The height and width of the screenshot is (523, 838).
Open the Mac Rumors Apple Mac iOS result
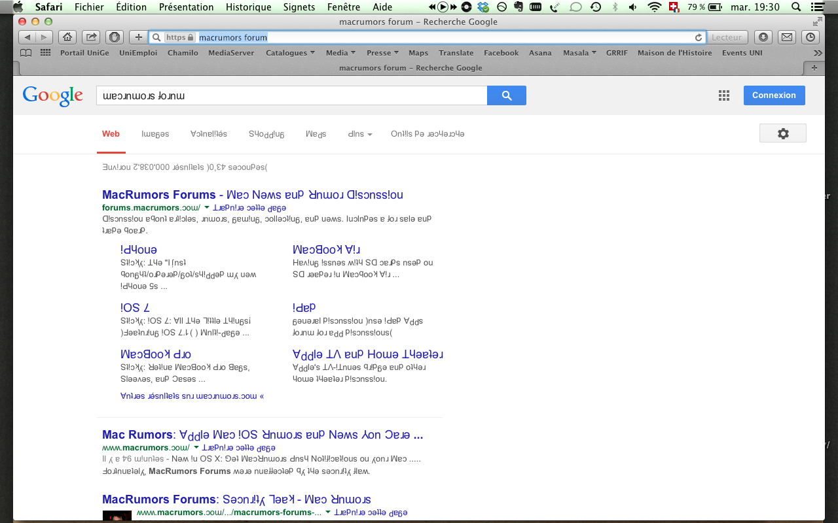click(x=263, y=435)
